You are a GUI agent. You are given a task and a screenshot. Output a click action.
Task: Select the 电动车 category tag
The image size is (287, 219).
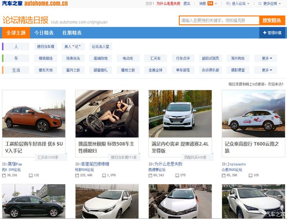coord(128,58)
